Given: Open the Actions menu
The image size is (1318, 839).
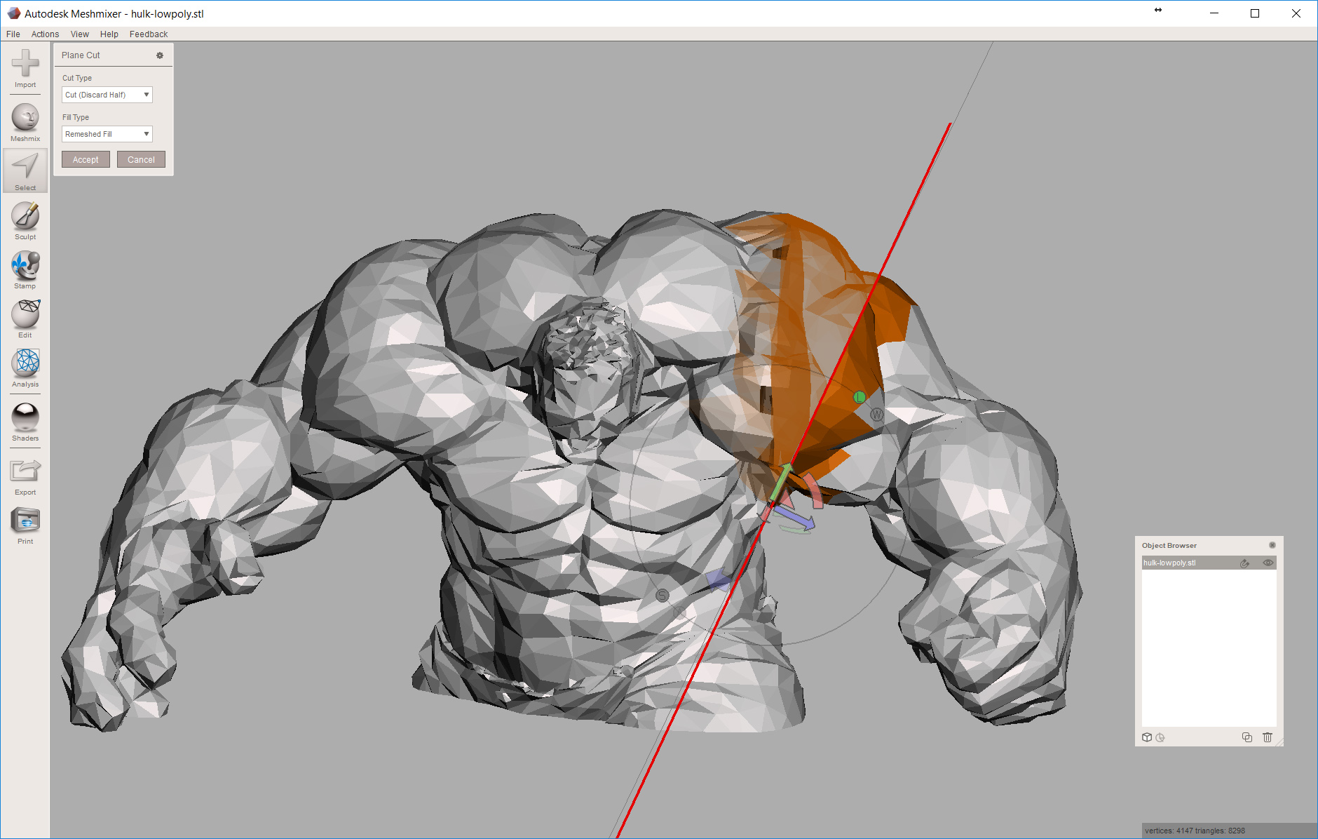Looking at the screenshot, I should [44, 34].
